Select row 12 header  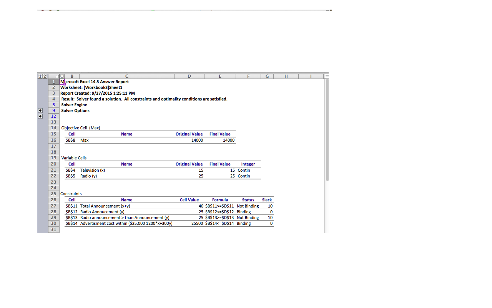click(x=54, y=116)
